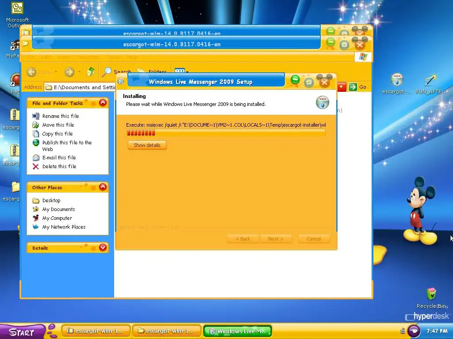Click Rename this file icon
This screenshot has width=453, height=339.
(36, 116)
